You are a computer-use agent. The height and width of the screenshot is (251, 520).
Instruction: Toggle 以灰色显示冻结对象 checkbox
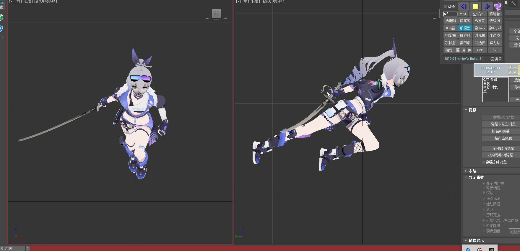484,220
